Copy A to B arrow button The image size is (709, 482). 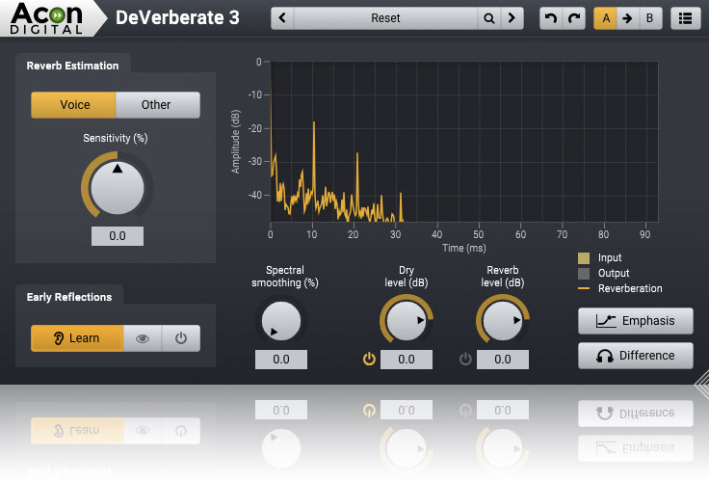click(627, 18)
